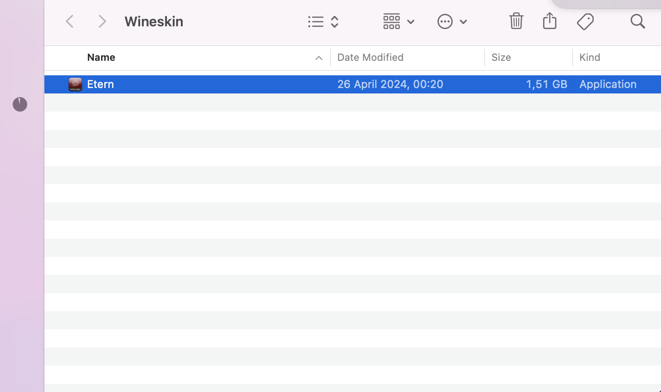The image size is (661, 392).
Task: Click the Wineskin icon of Etern
Action: tap(75, 84)
